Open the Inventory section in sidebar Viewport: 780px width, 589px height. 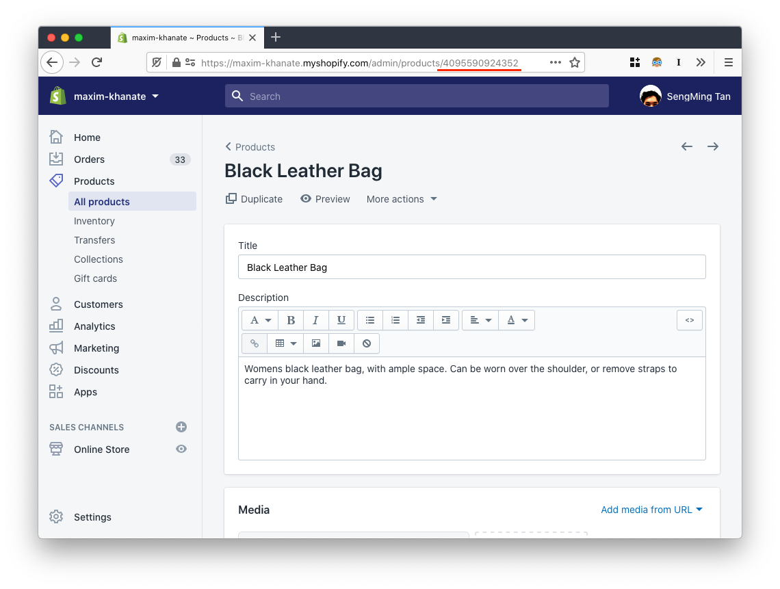pos(94,220)
